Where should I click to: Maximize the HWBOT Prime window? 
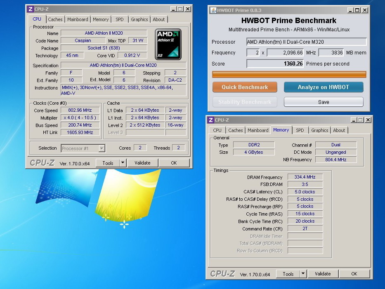click(x=357, y=10)
